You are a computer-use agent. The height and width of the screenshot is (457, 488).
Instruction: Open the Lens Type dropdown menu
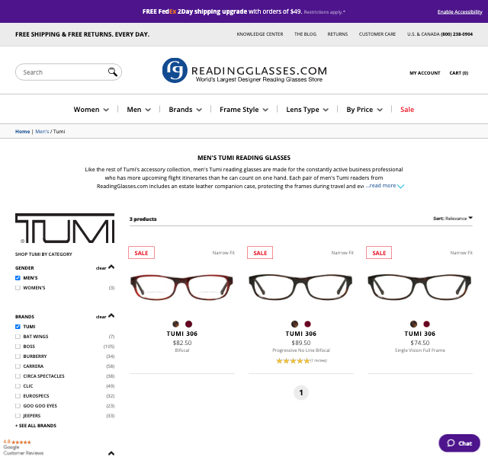[x=307, y=110]
